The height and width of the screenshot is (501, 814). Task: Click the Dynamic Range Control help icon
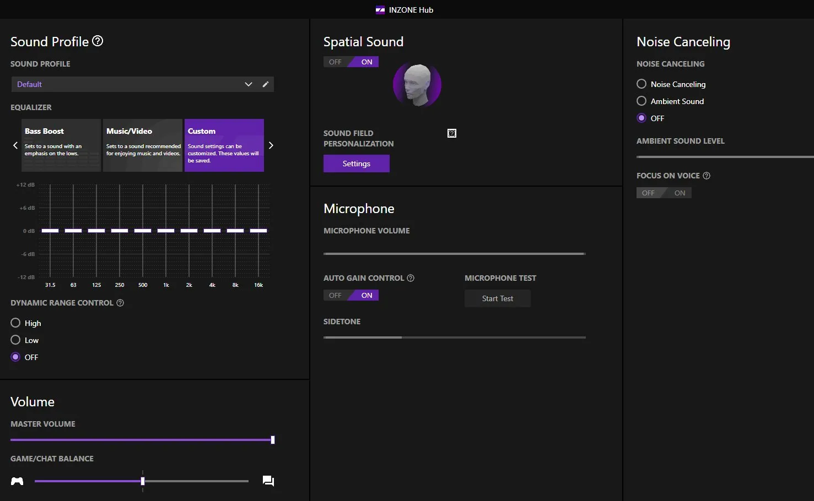tap(120, 302)
